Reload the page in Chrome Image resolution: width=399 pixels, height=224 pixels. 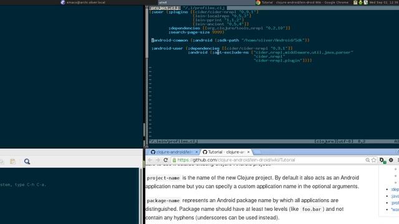(x=166, y=160)
